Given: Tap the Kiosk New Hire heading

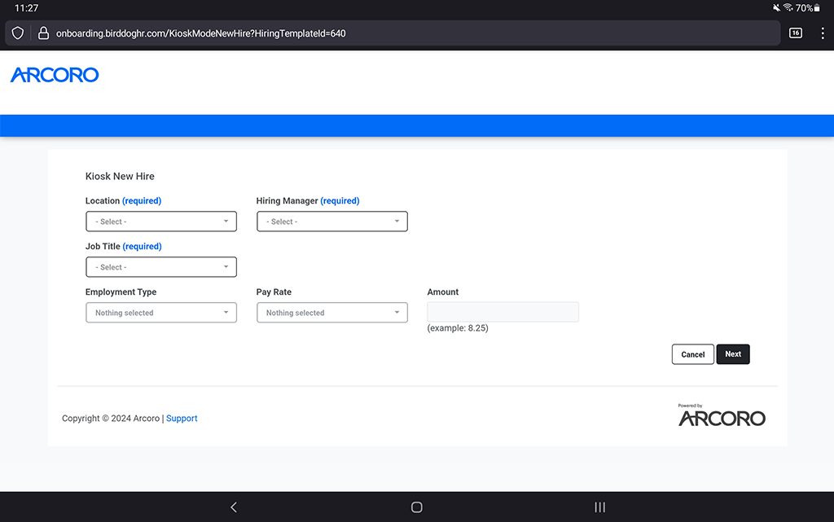Looking at the screenshot, I should pos(120,176).
